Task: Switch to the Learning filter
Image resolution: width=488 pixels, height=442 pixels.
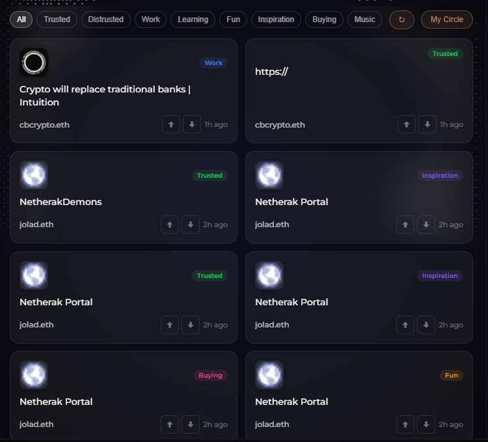Action: pyautogui.click(x=193, y=20)
